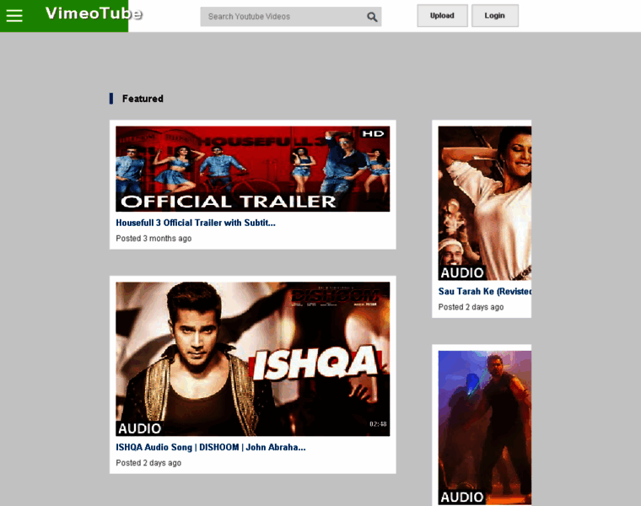The width and height of the screenshot is (641, 506).
Task: Click the Login button
Action: pyautogui.click(x=494, y=15)
